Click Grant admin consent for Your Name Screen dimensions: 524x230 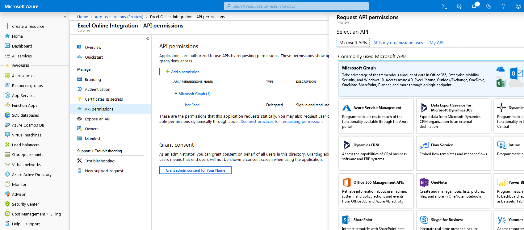click(195, 170)
